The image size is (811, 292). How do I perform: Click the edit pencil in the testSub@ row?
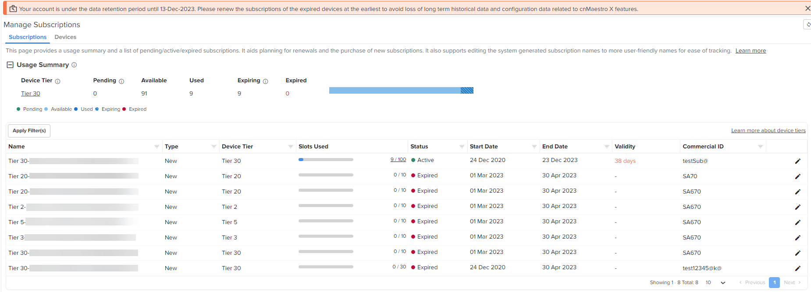(797, 161)
